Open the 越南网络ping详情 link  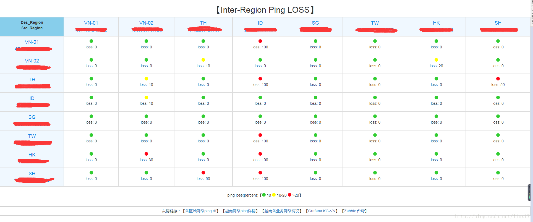coord(240,211)
